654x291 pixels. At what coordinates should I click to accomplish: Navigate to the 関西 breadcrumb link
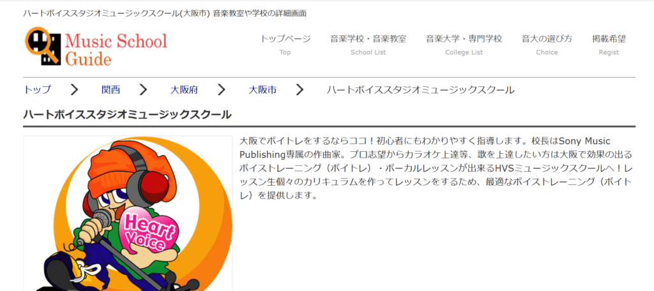[x=111, y=89]
